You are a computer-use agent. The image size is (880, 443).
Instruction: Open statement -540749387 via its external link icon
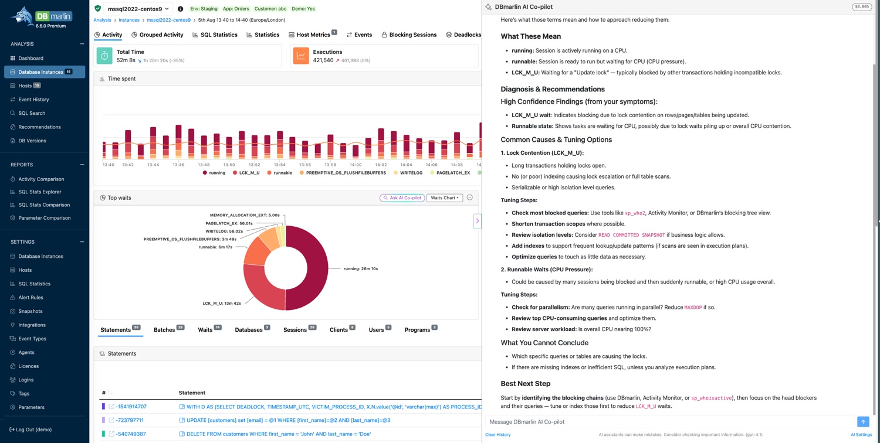111,434
